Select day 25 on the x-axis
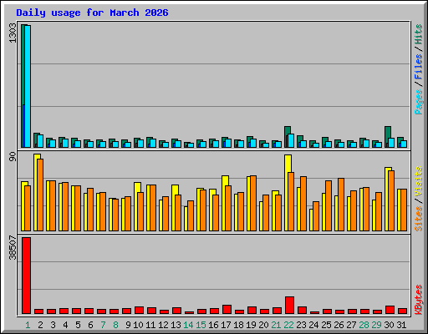The height and width of the screenshot is (334, 428). coord(326,325)
